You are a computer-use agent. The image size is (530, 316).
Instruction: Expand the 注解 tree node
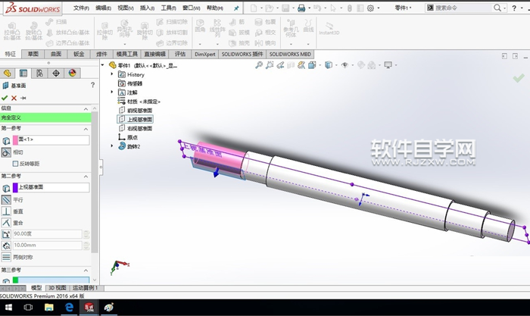click(x=112, y=92)
